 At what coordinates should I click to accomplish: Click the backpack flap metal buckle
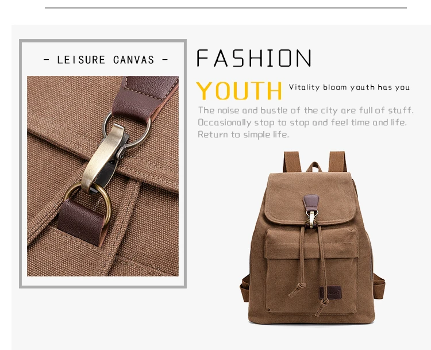pyautogui.click(x=311, y=219)
